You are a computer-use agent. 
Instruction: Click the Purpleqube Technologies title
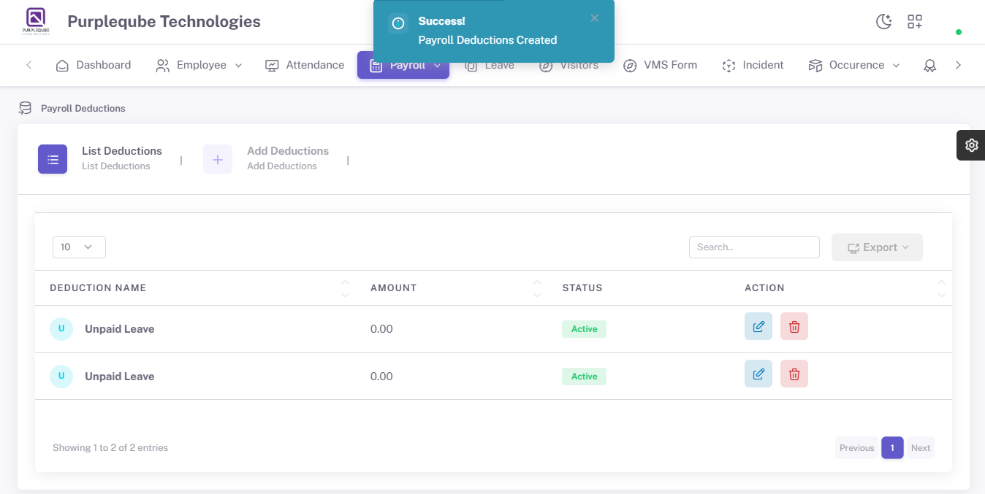(164, 22)
